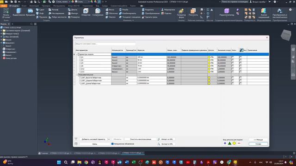Image resolution: width=296 pixels, height=166 pixels.
Task: Select the Вращение (Revolve) tool
Action: 31,12
